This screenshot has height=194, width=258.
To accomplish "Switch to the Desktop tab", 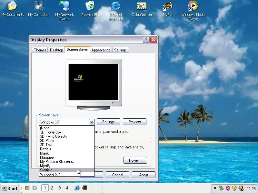I will click(x=56, y=50).
